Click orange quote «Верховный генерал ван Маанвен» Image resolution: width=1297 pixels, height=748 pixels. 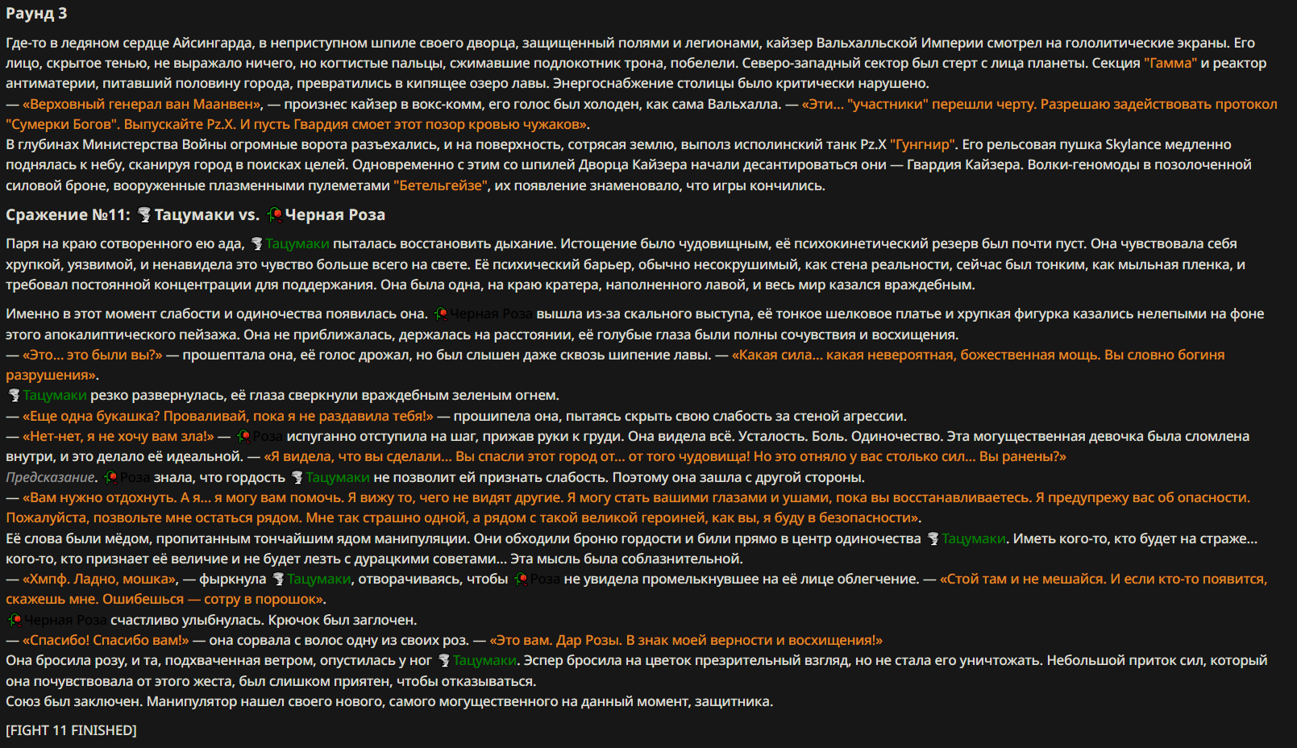tap(142, 104)
